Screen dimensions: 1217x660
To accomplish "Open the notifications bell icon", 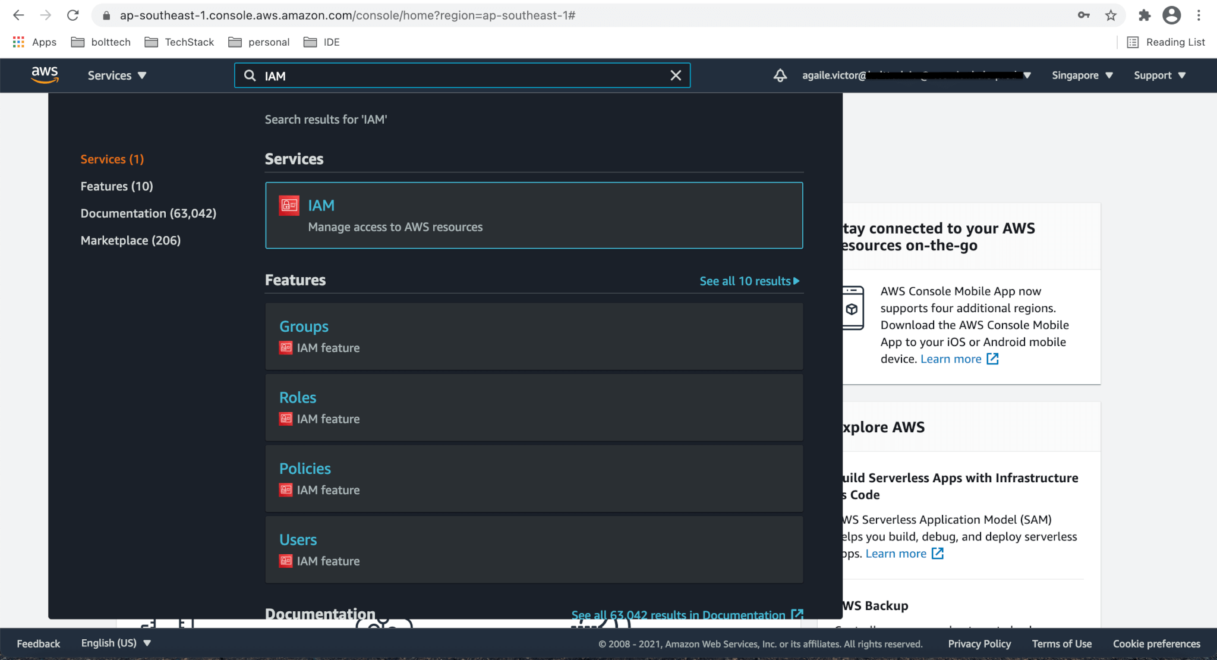I will pos(780,76).
